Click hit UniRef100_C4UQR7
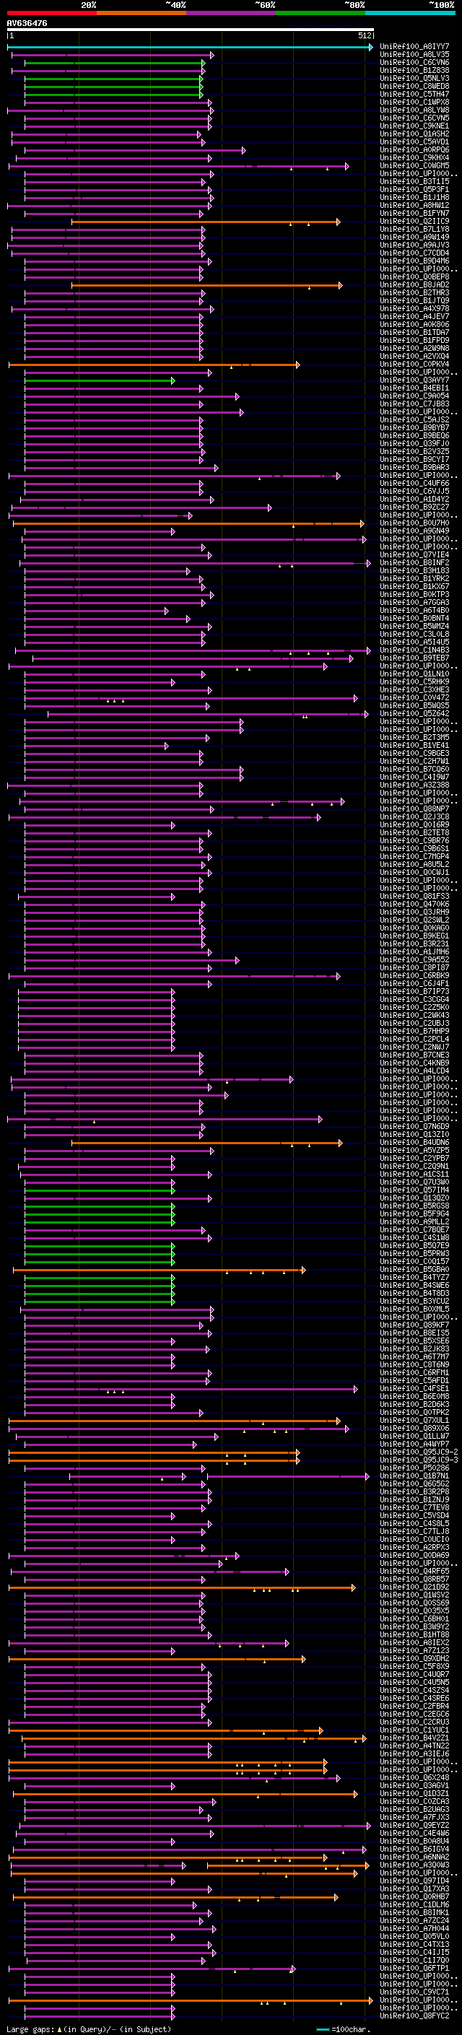The height and width of the screenshot is (2035, 462). point(414,1674)
